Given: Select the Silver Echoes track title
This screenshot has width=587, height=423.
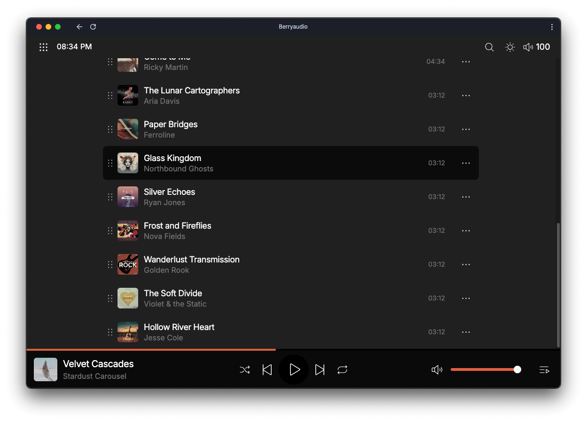Looking at the screenshot, I should click(x=169, y=192).
